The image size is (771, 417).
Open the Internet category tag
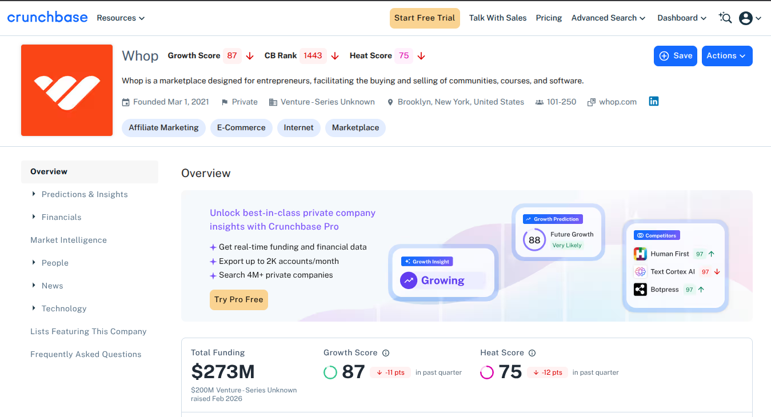299,128
